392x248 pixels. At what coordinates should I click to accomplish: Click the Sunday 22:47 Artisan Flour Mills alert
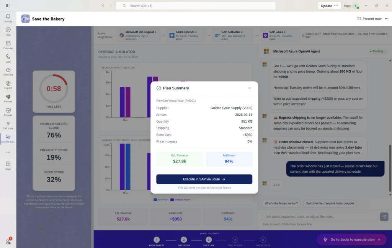click(x=344, y=35)
